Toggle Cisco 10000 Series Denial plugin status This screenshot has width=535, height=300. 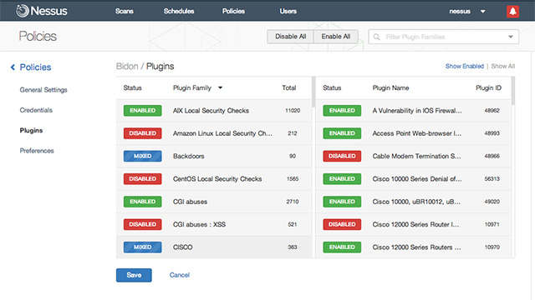342,179
